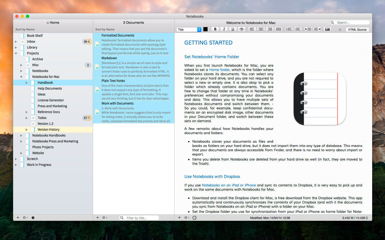Open the insert image tool

coord(327,29)
